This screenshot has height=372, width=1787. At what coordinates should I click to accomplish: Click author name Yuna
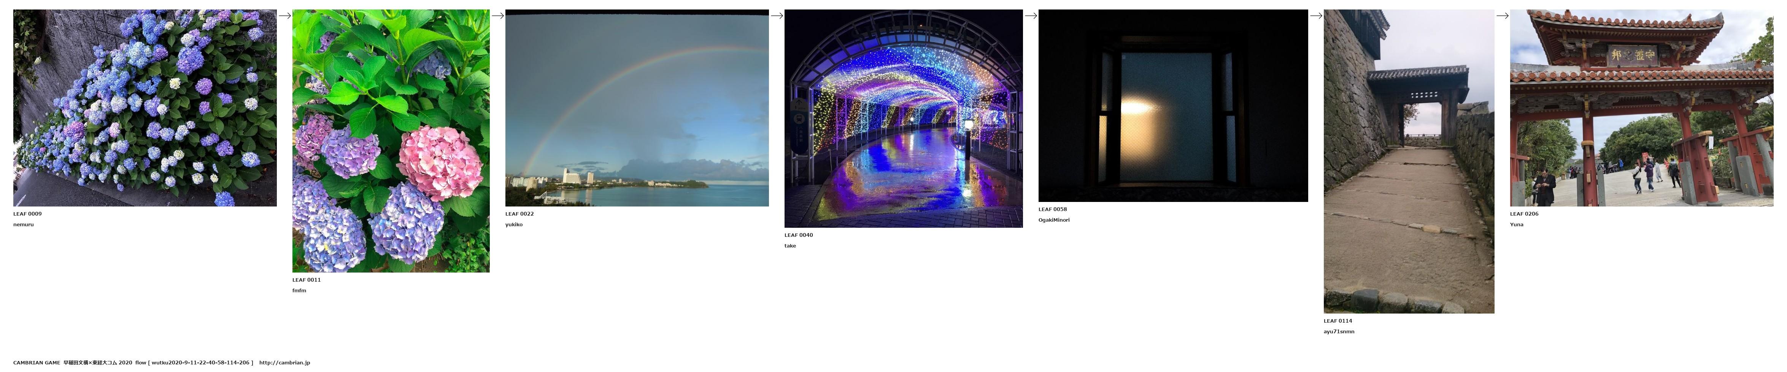1517,225
